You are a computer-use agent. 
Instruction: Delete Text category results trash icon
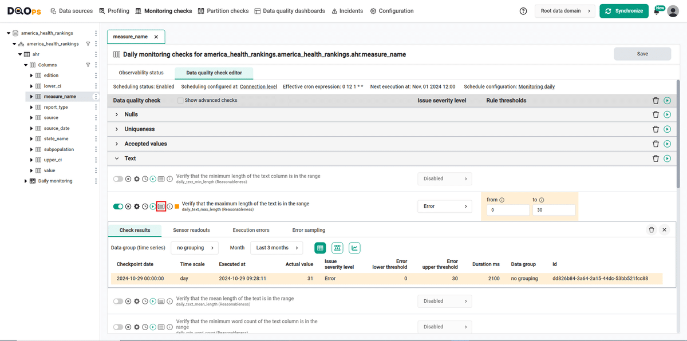(656, 158)
